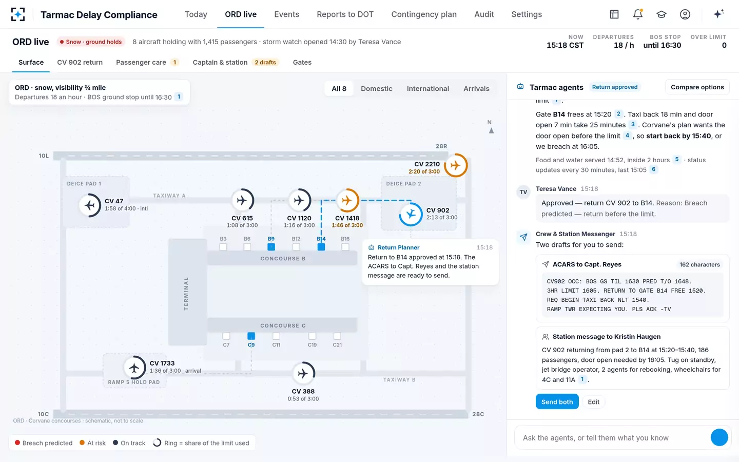Click gate C21 square on Concourse C
The height and width of the screenshot is (462, 739).
[x=337, y=336]
